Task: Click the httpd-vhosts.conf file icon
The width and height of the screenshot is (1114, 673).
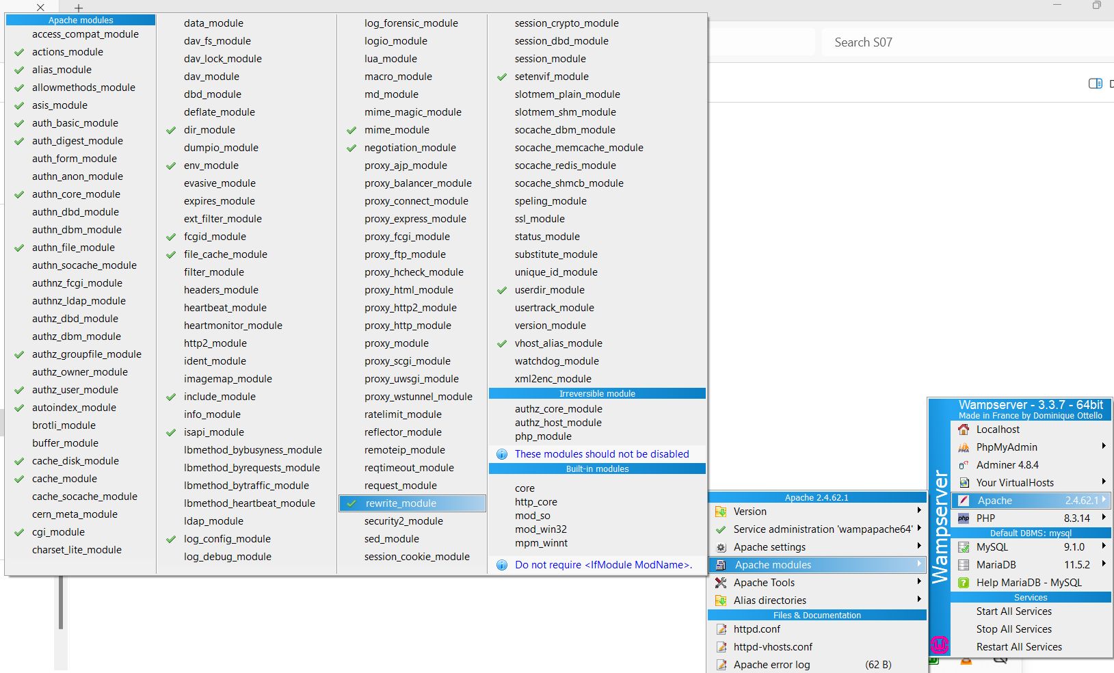Action: (721, 647)
